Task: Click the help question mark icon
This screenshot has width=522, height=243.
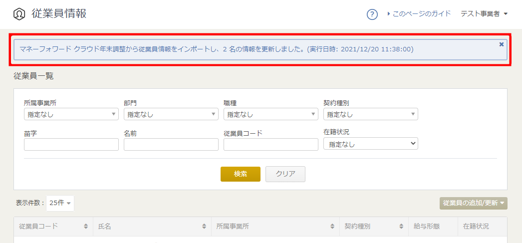Action: pyautogui.click(x=372, y=14)
